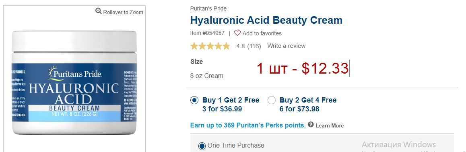Click the Puritan's Pride brand name
The height and width of the screenshot is (152, 466).
coord(208,8)
